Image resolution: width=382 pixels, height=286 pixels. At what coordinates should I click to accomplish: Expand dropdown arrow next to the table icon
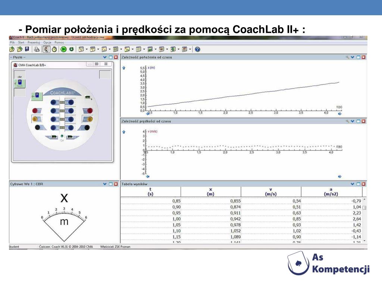tap(121, 50)
